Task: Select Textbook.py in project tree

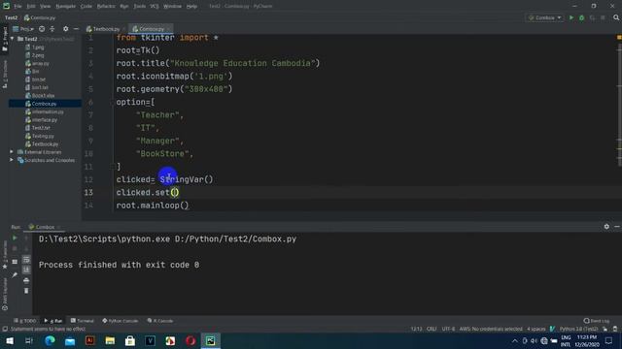Action: [x=45, y=144]
